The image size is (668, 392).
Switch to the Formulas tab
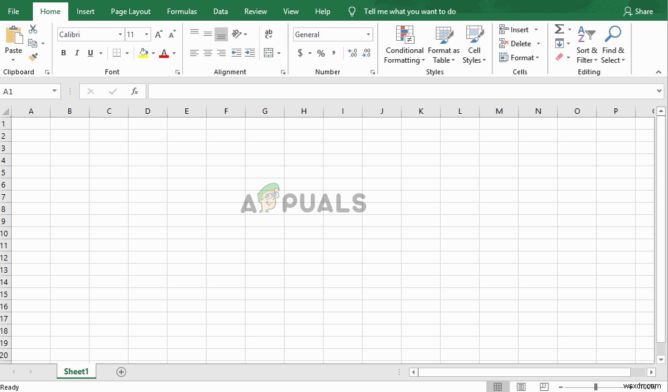(x=182, y=12)
